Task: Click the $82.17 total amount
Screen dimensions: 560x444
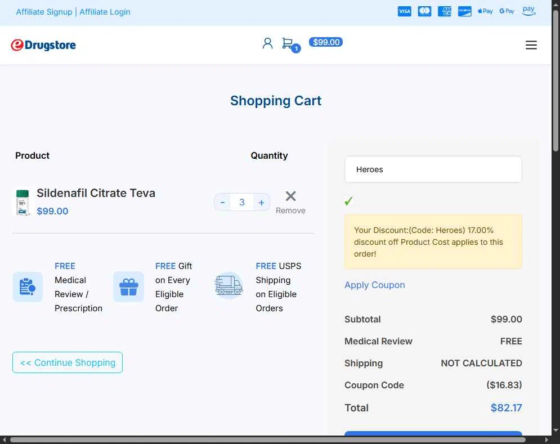Action: (x=506, y=407)
